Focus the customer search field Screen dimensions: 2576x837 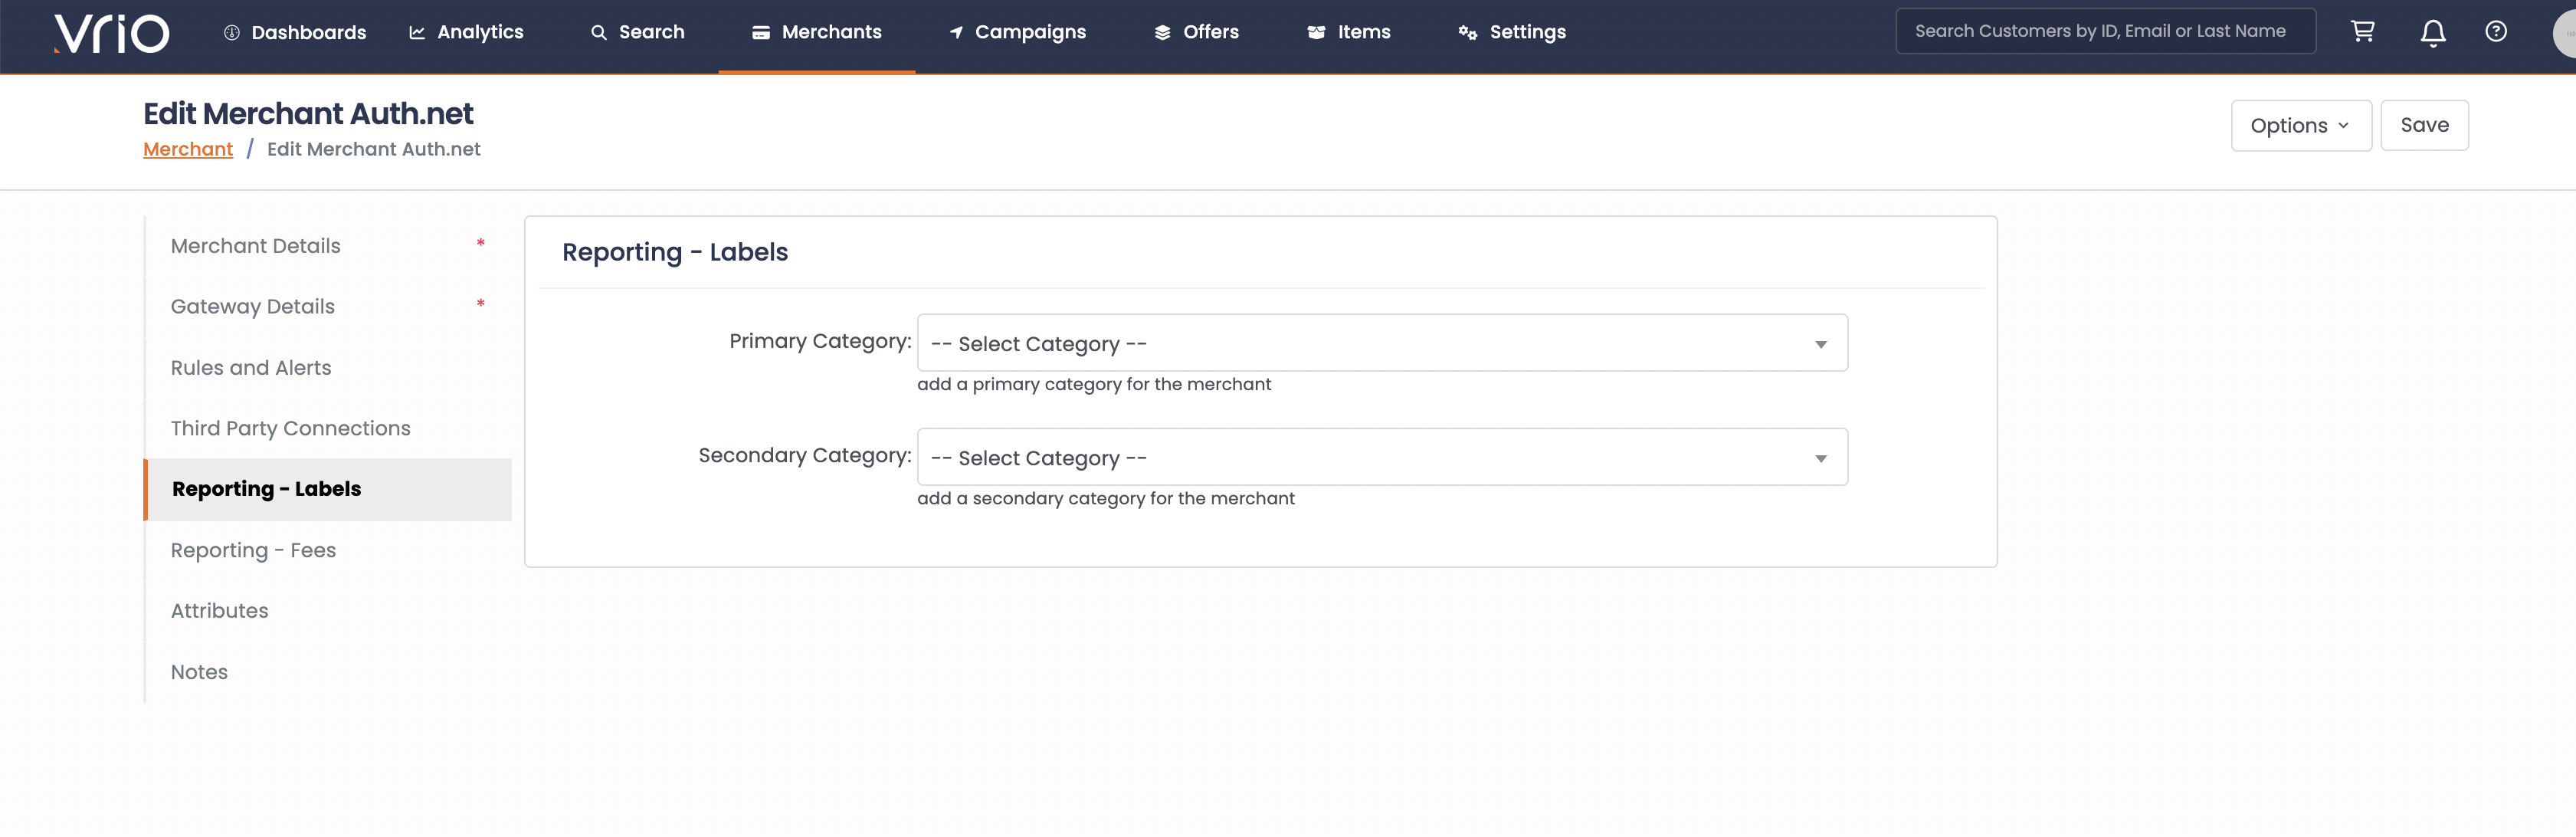click(x=2105, y=31)
